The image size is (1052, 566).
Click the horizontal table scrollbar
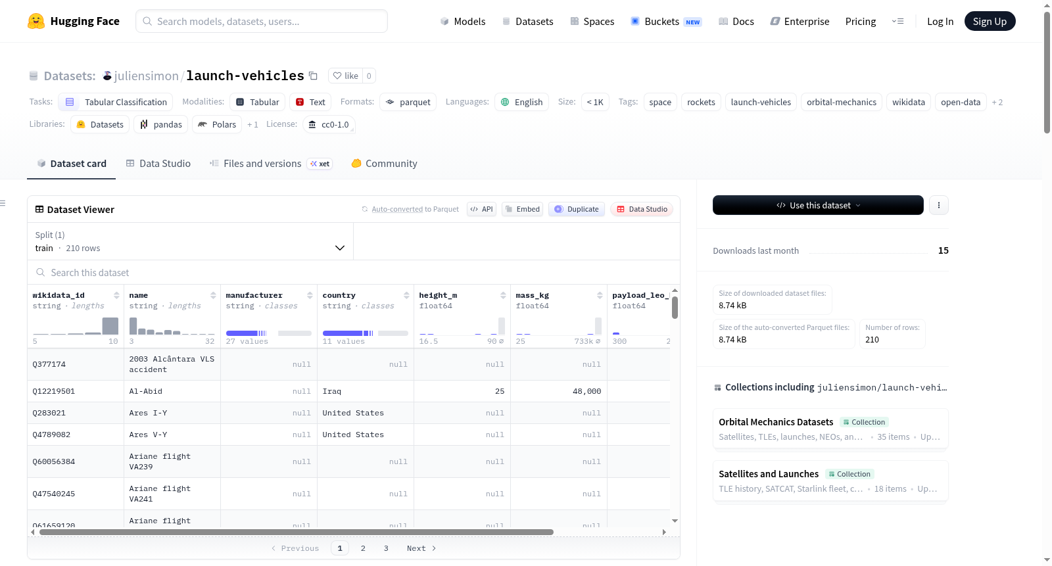297,532
